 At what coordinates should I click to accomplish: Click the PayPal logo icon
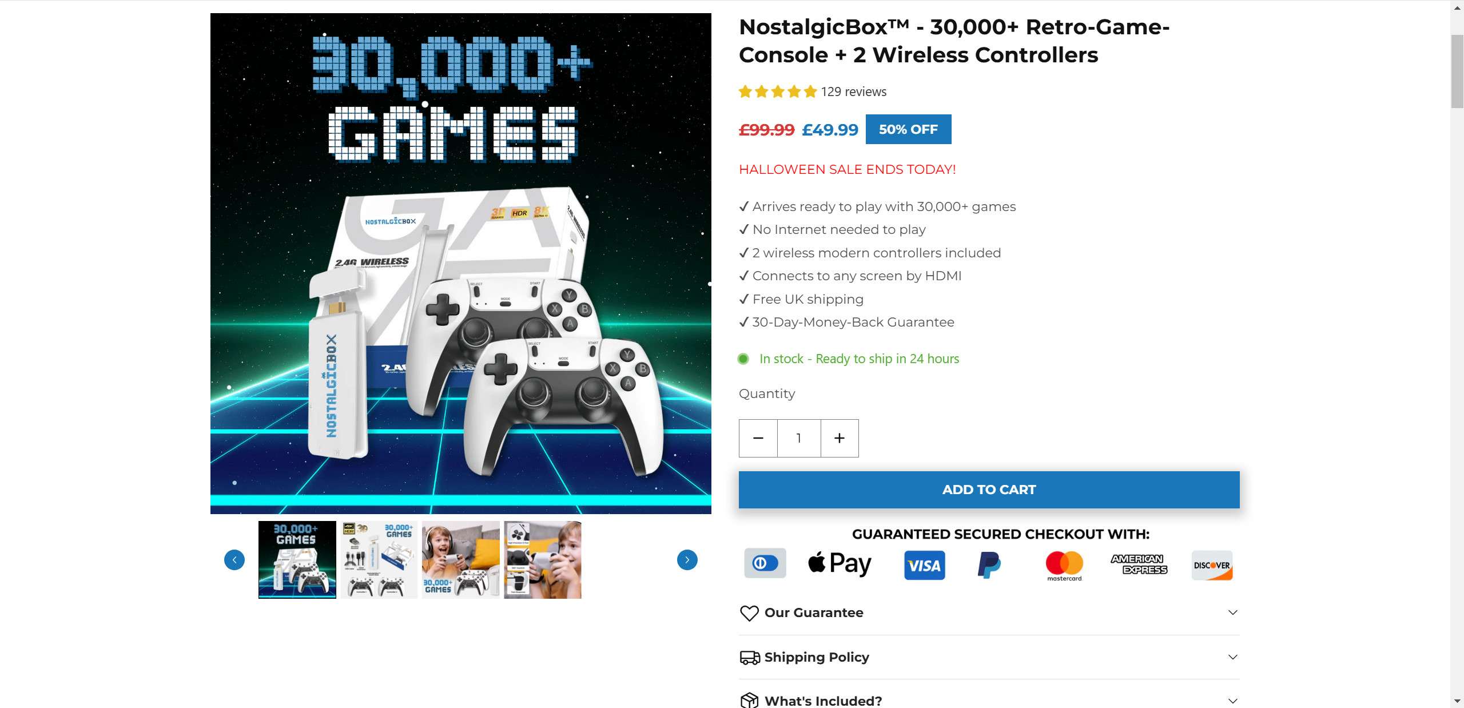pos(989,565)
